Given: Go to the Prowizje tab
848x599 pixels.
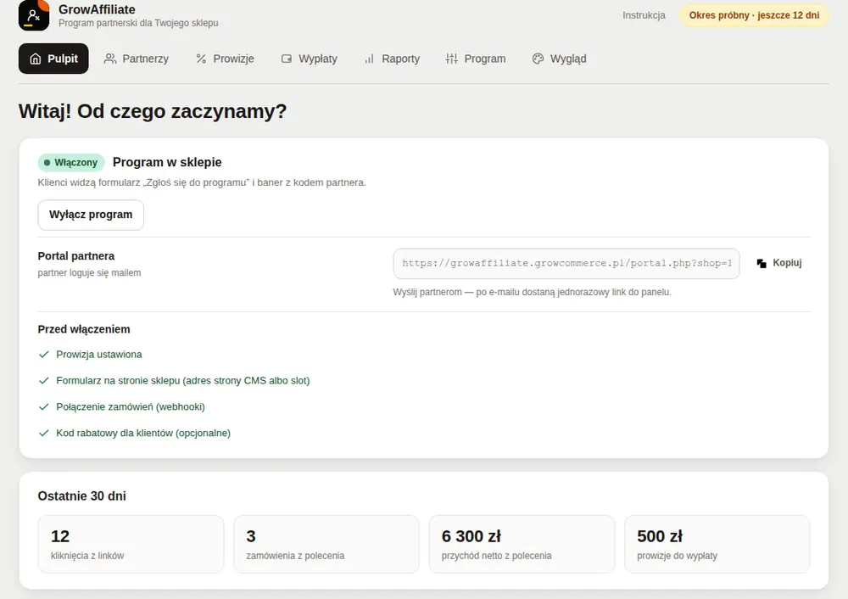Looking at the screenshot, I should click(225, 59).
